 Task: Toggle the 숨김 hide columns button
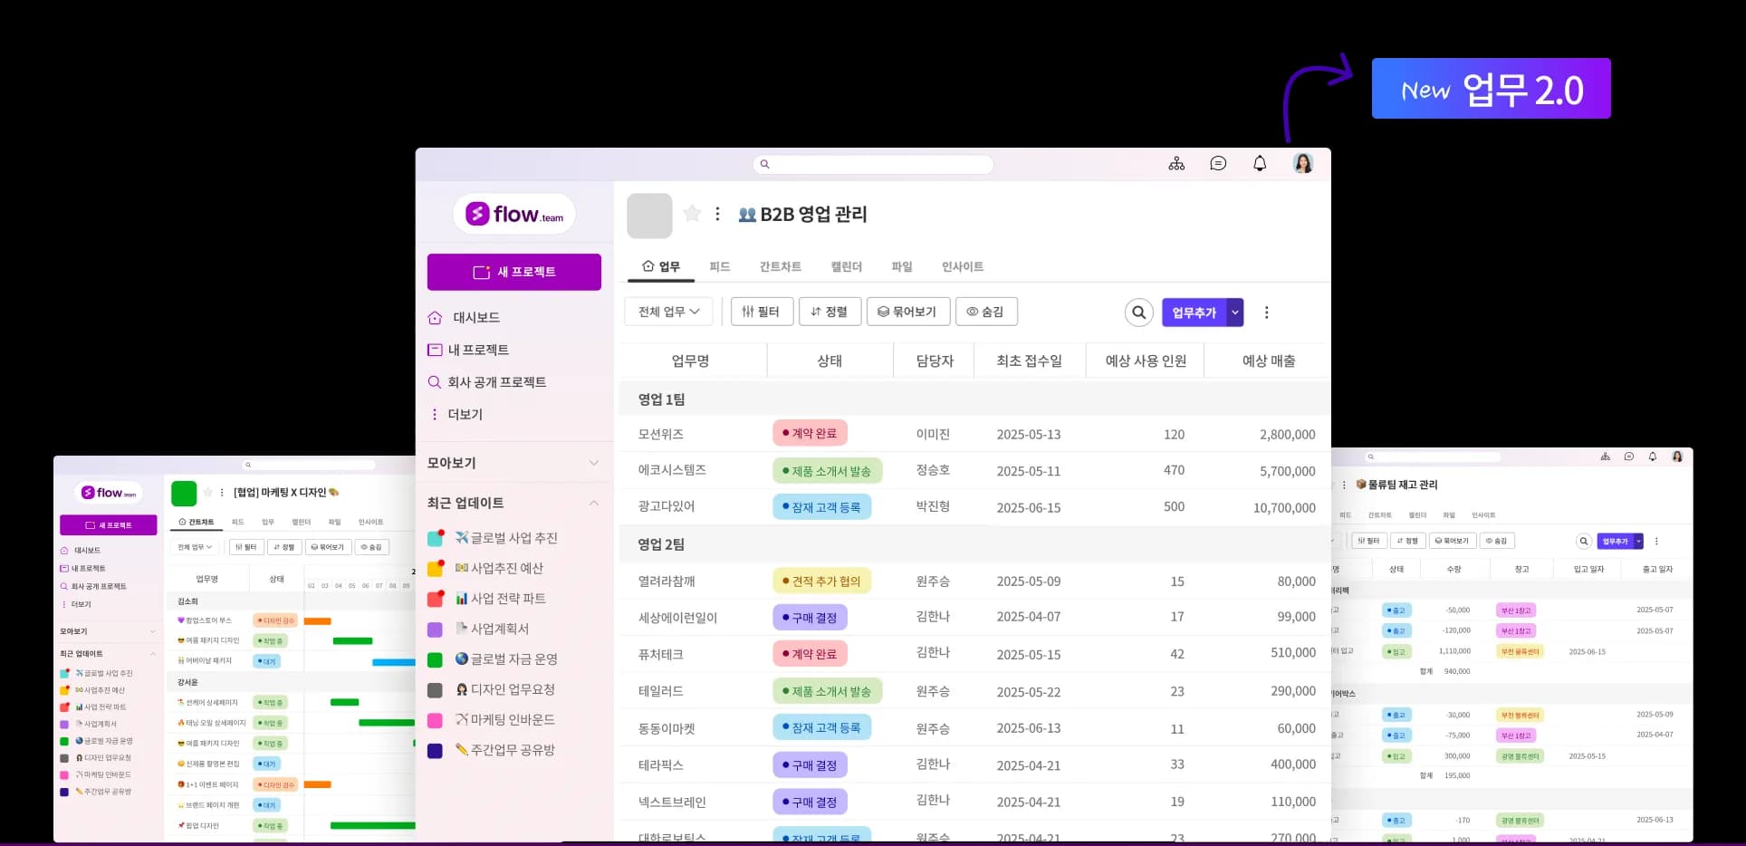click(x=986, y=312)
